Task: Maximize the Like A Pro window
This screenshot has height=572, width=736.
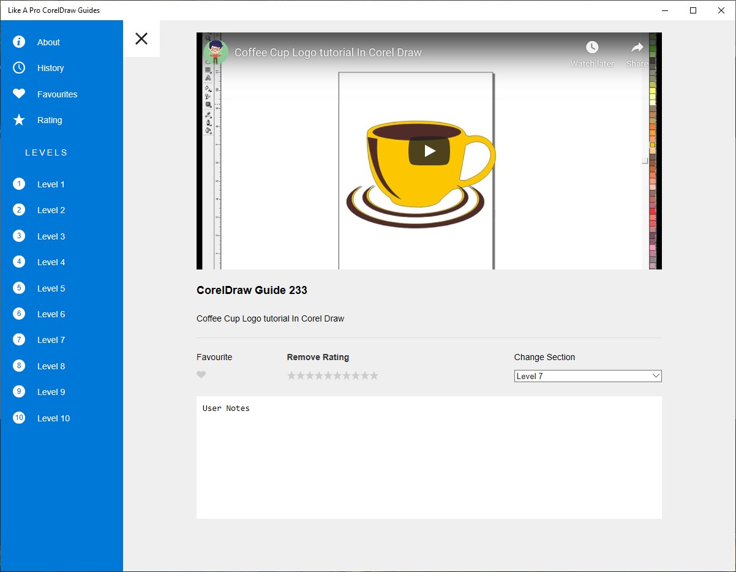Action: pyautogui.click(x=693, y=10)
